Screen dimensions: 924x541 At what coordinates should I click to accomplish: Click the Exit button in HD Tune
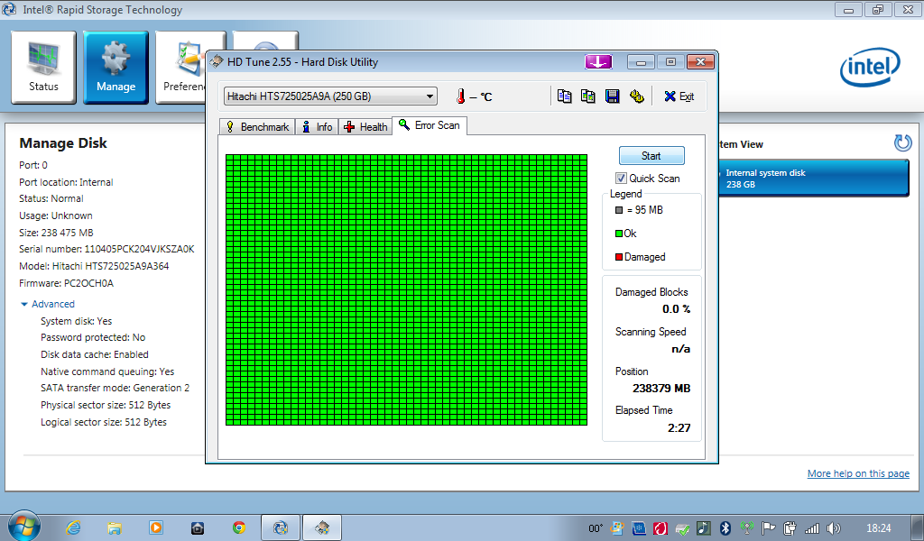click(x=679, y=96)
